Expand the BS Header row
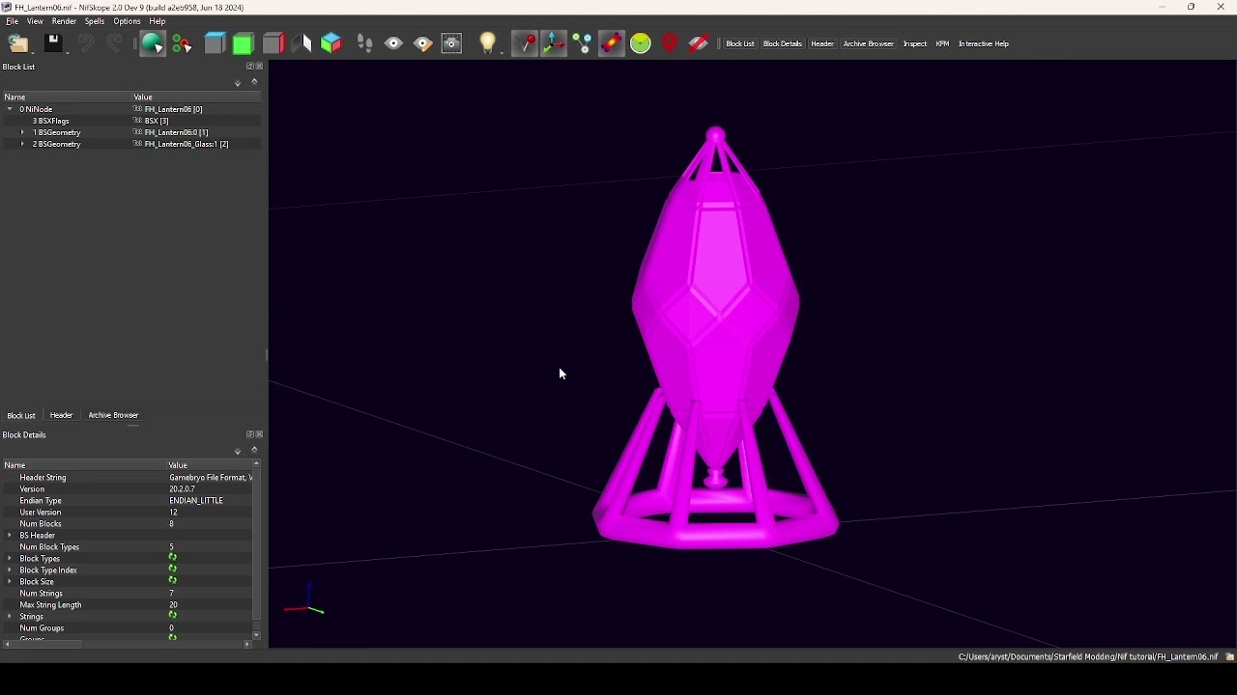1237x695 pixels. [10, 536]
